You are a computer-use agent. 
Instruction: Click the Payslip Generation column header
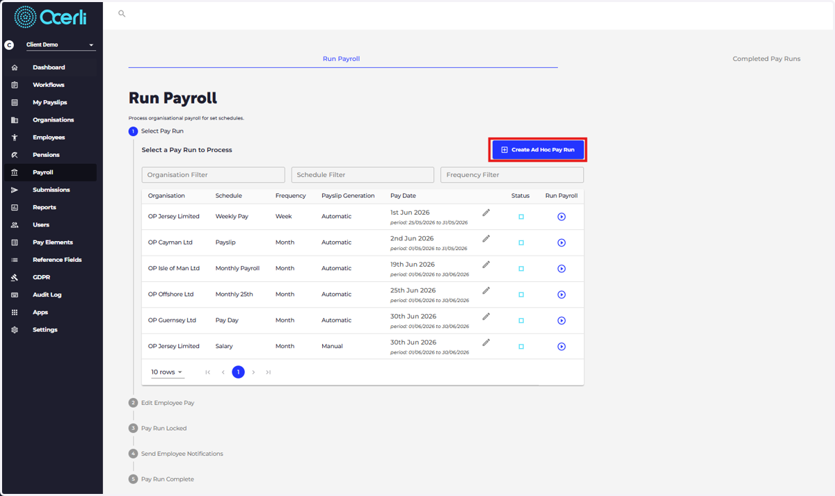pos(348,196)
